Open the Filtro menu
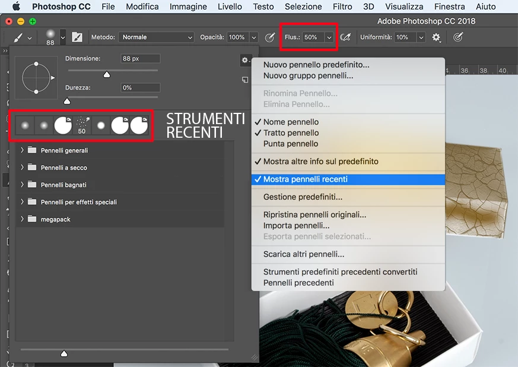Viewport: 518px width, 367px height. 342,7
